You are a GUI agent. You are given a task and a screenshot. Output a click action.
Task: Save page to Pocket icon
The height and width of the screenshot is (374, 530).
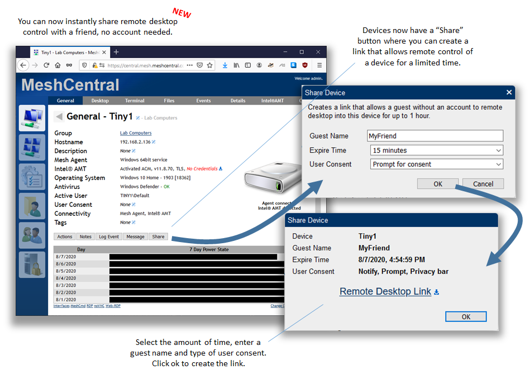[x=200, y=65]
